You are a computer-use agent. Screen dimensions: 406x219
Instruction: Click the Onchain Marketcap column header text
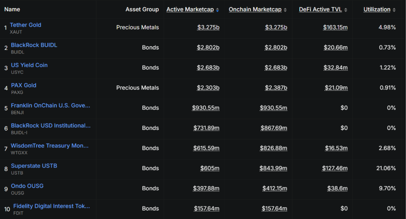(x=255, y=9)
